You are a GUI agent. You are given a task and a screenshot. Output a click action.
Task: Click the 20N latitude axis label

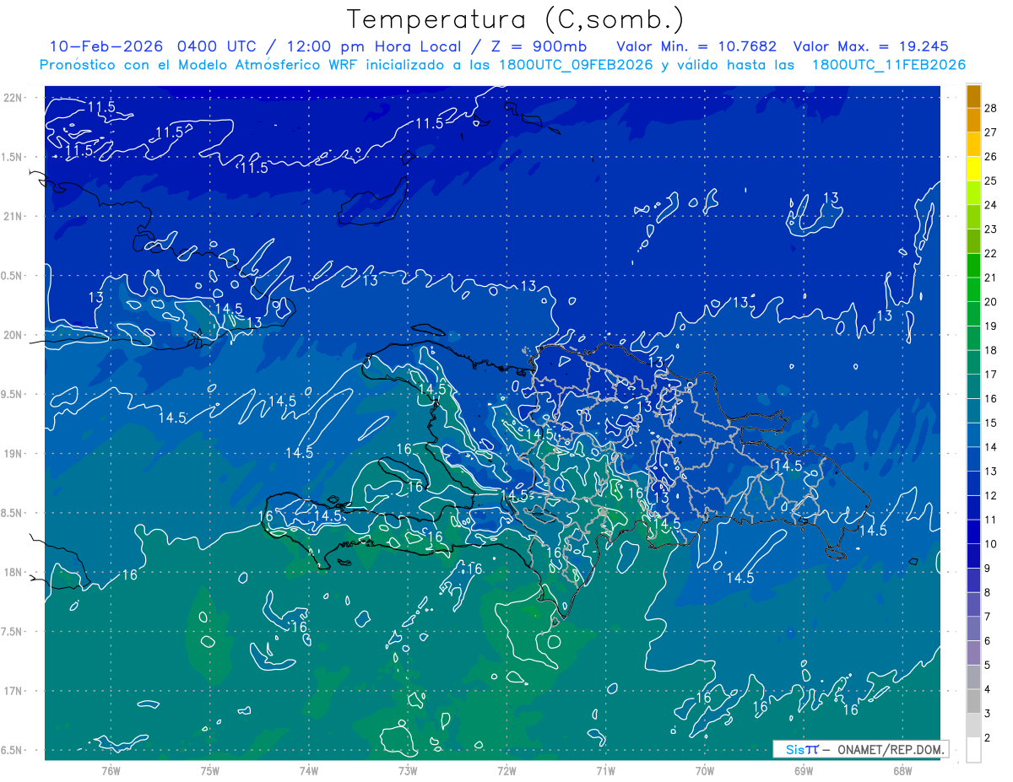pos(13,335)
